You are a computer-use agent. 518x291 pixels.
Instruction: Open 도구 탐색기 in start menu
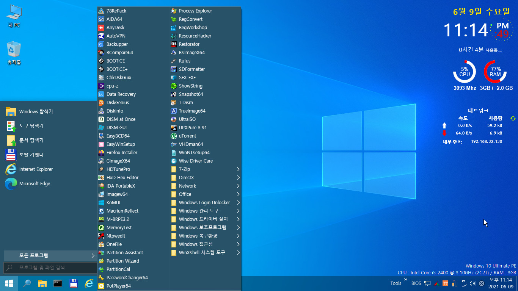[49, 126]
